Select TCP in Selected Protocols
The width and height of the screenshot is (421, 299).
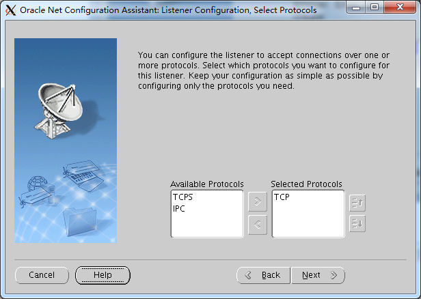pos(282,197)
